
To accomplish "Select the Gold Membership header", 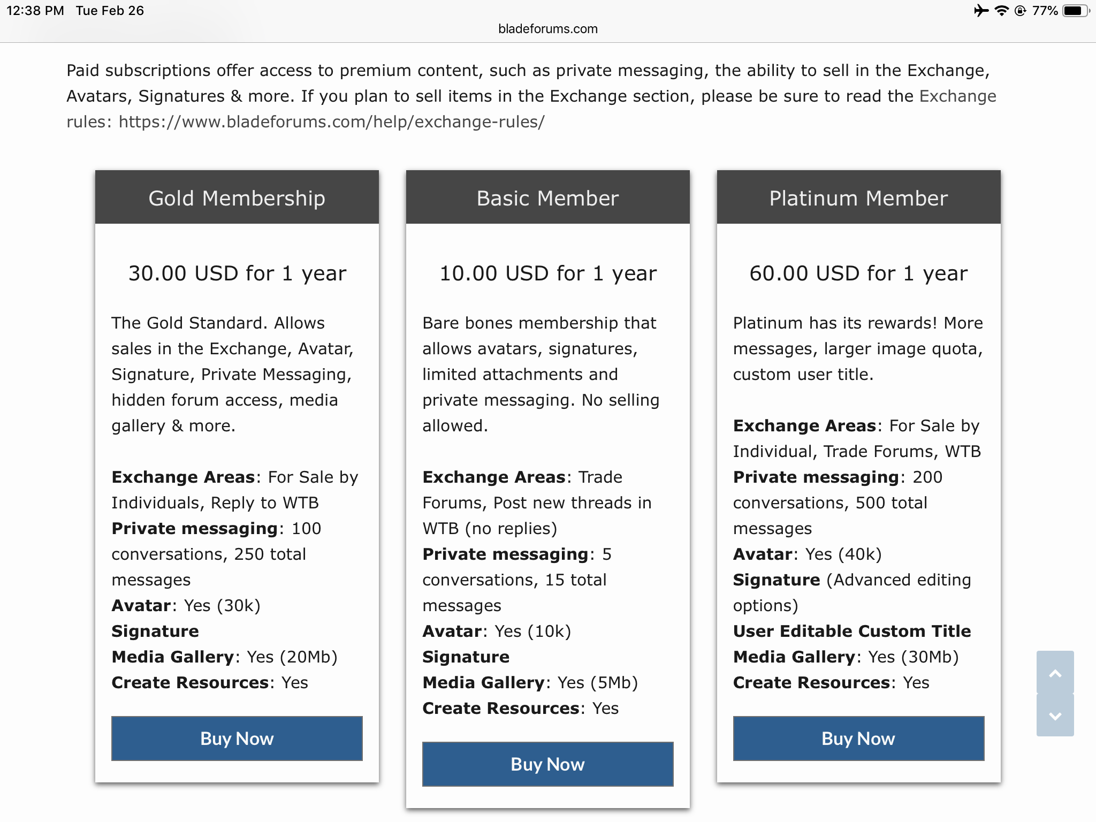I will (237, 198).
